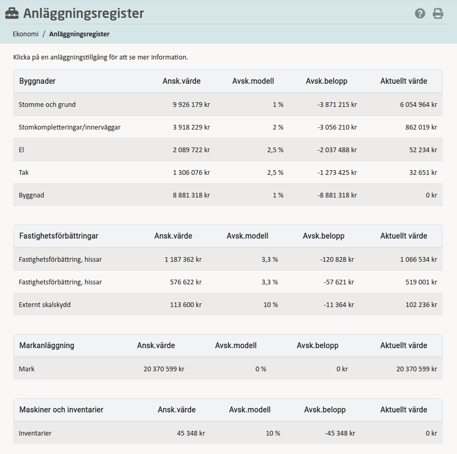
Task: Click the print icon in header
Action: click(438, 14)
